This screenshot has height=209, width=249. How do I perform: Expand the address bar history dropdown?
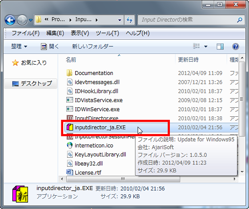120,20
